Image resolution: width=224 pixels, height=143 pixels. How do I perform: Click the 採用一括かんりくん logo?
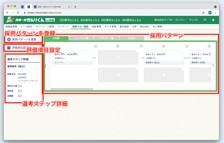pyautogui.click(x=30, y=20)
